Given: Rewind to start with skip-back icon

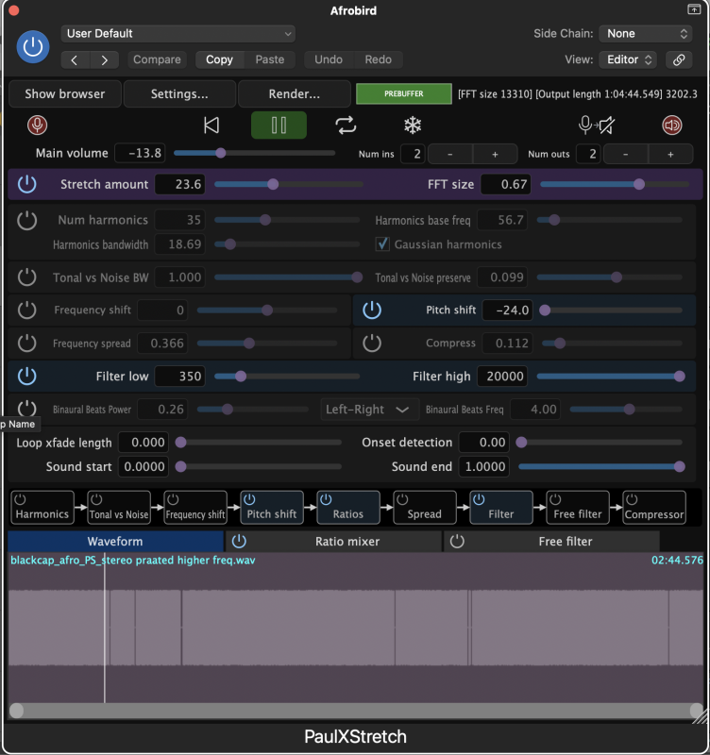Looking at the screenshot, I should coord(212,126).
